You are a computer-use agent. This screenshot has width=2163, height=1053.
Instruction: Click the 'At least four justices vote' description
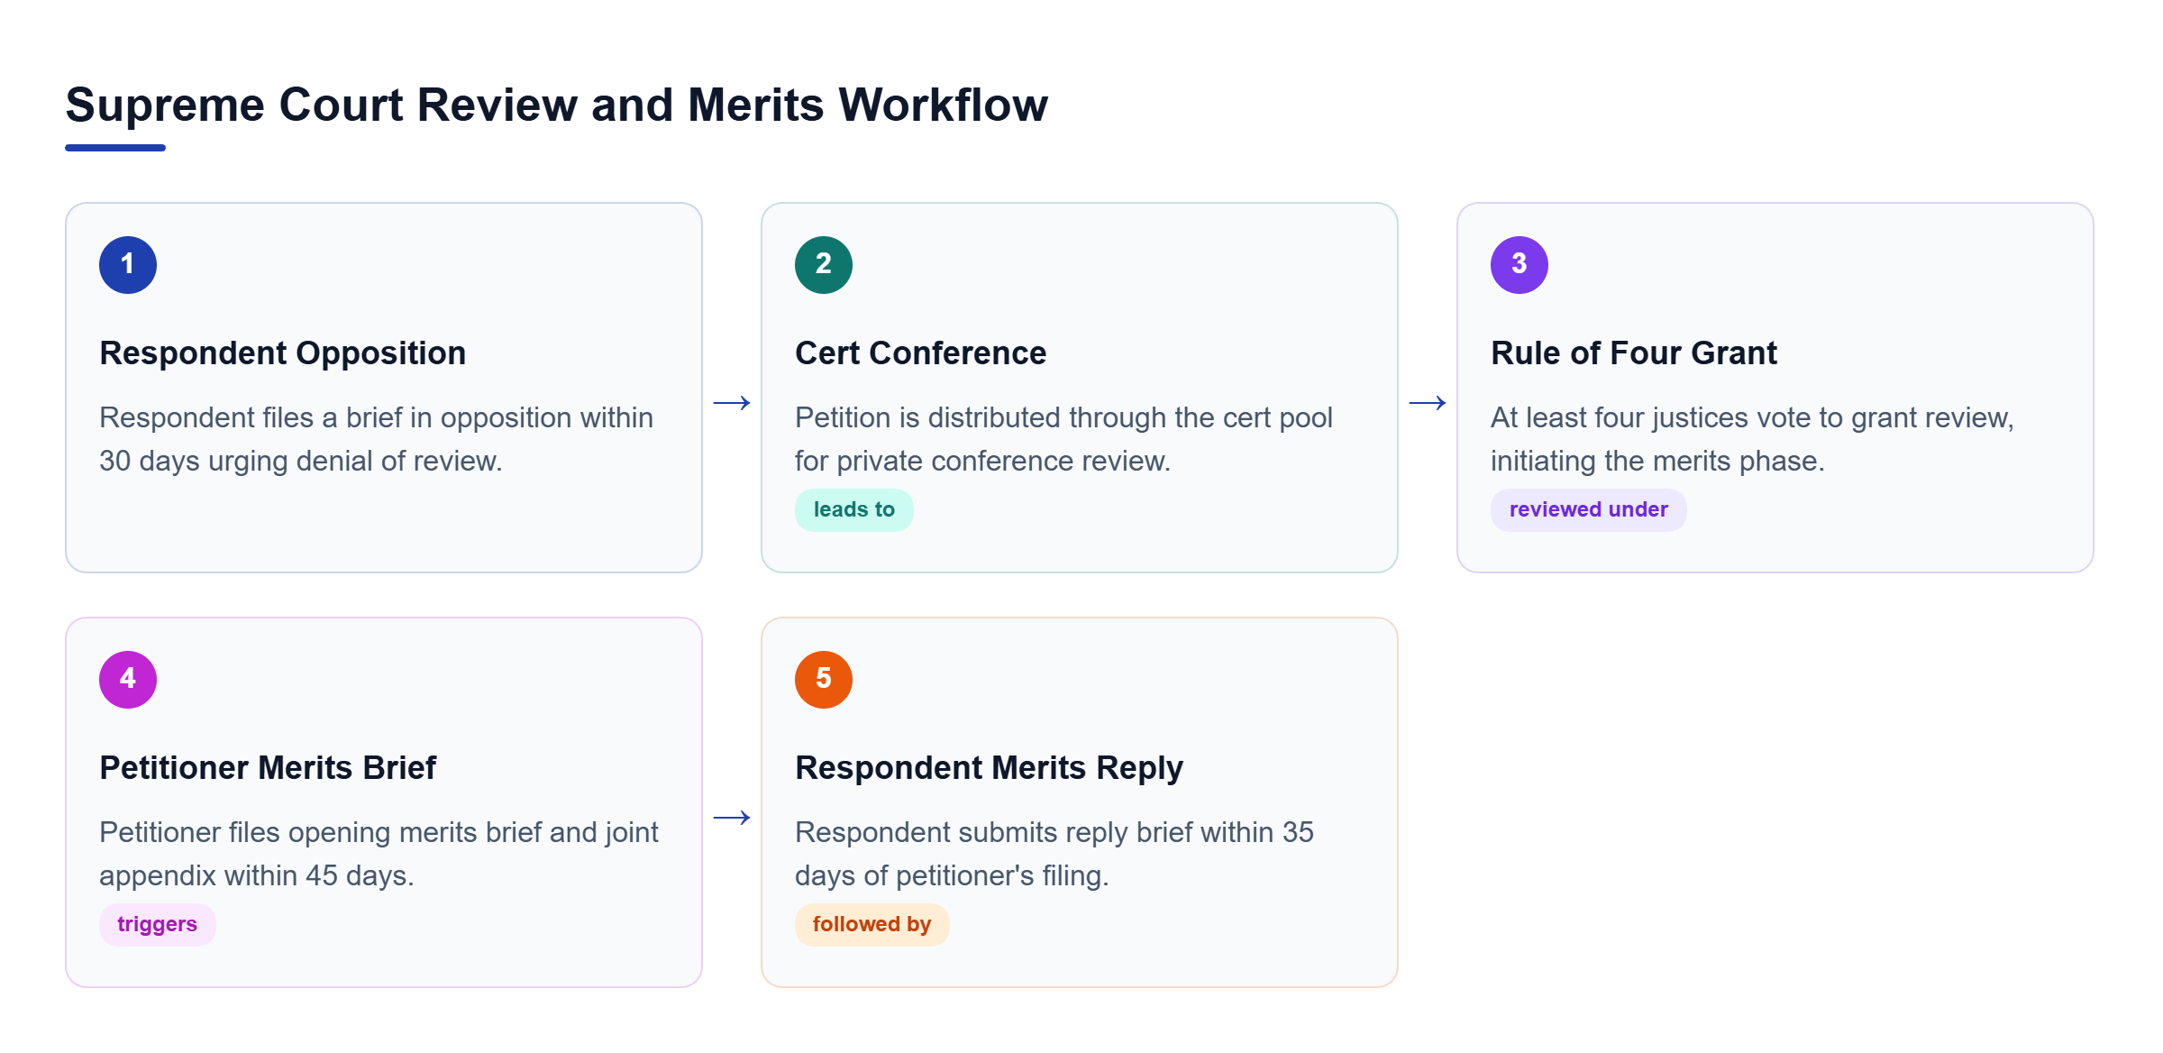pos(1752,440)
